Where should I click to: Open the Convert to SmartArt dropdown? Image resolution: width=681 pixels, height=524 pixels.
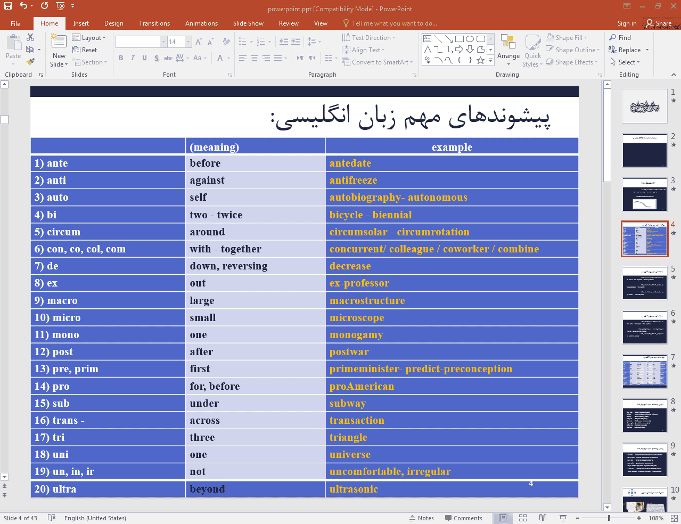tap(378, 62)
